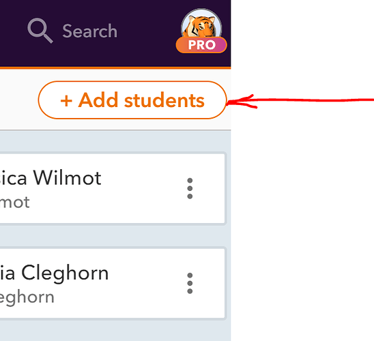Click the blank white area beside the panel

coord(302,214)
